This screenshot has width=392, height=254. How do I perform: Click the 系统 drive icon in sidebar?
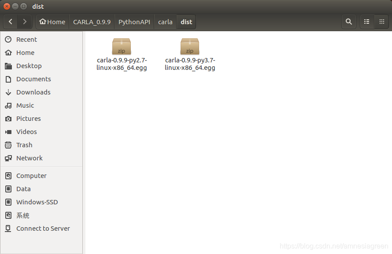click(x=8, y=215)
